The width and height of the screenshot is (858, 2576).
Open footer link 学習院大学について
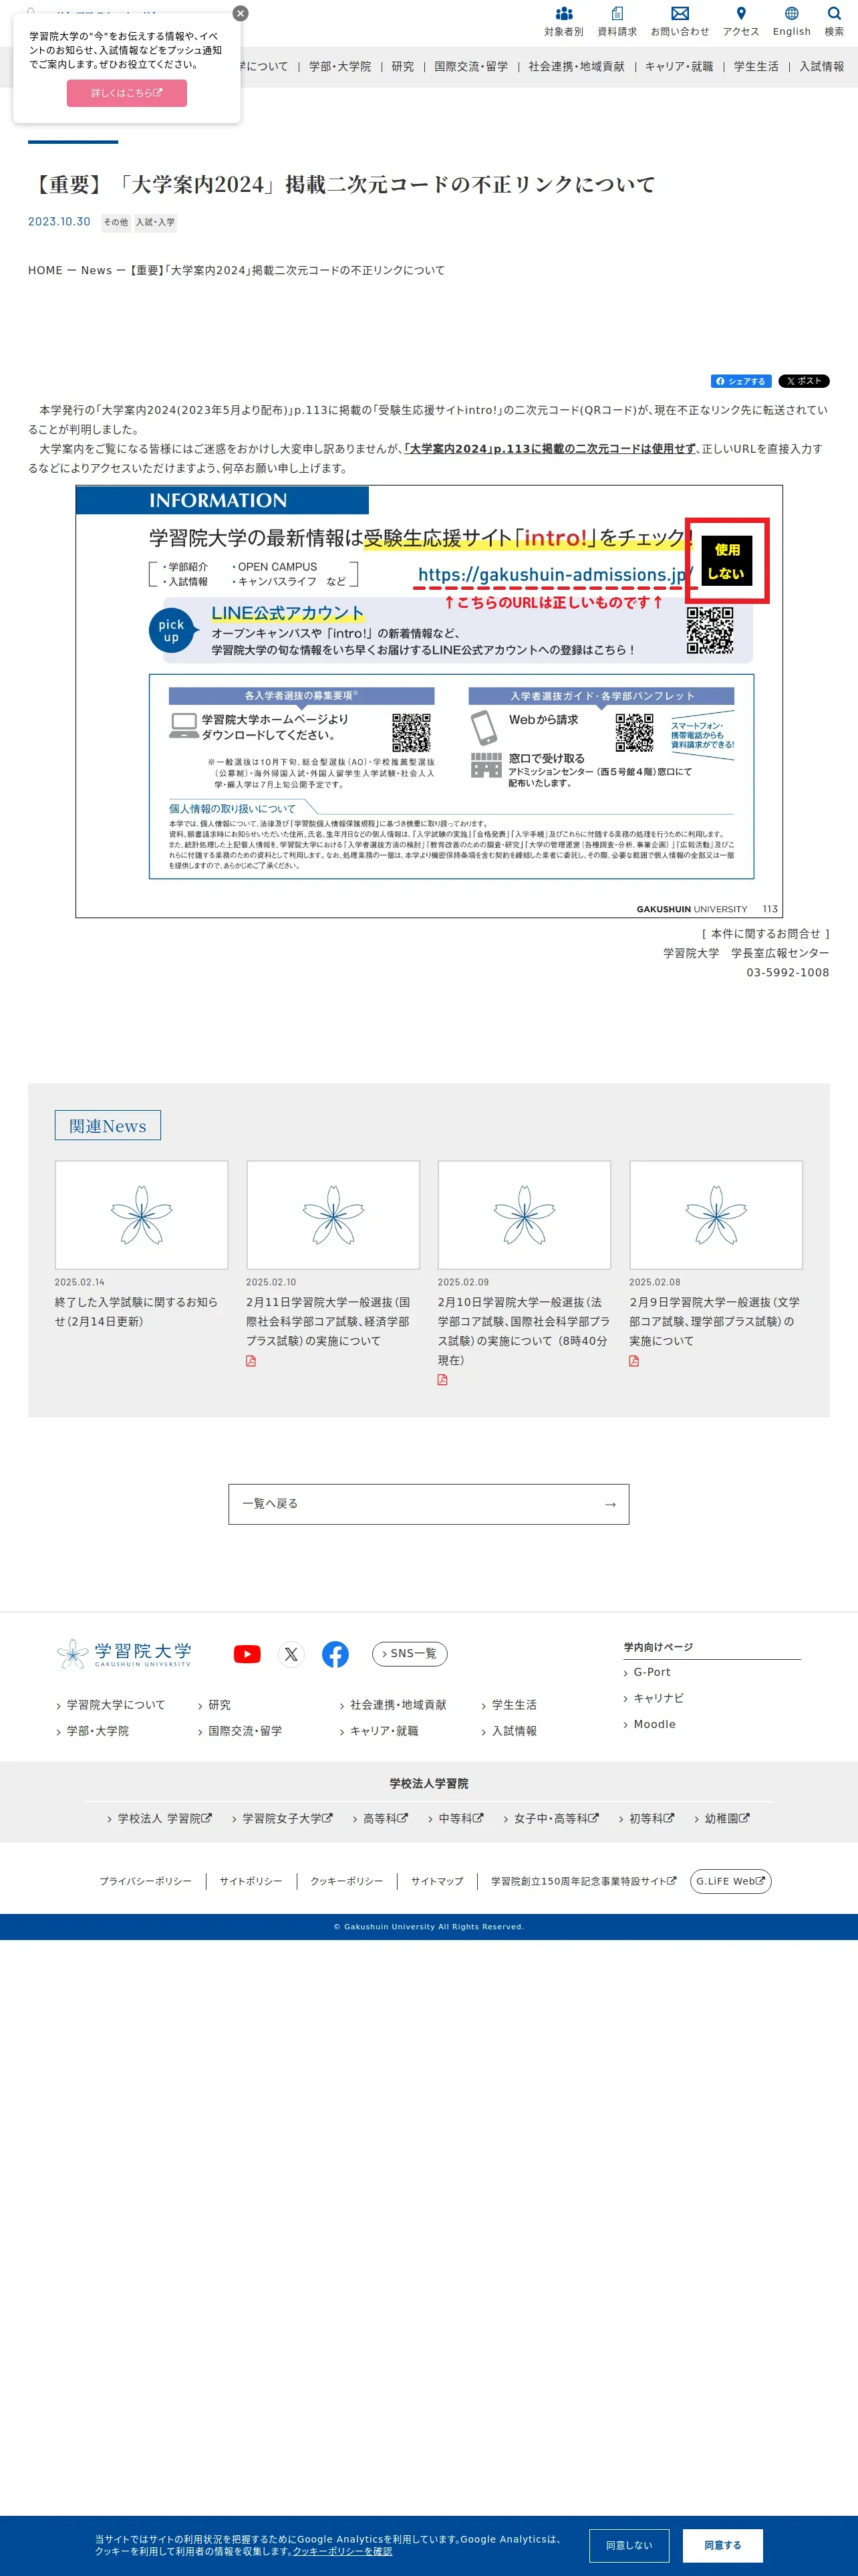[116, 1705]
